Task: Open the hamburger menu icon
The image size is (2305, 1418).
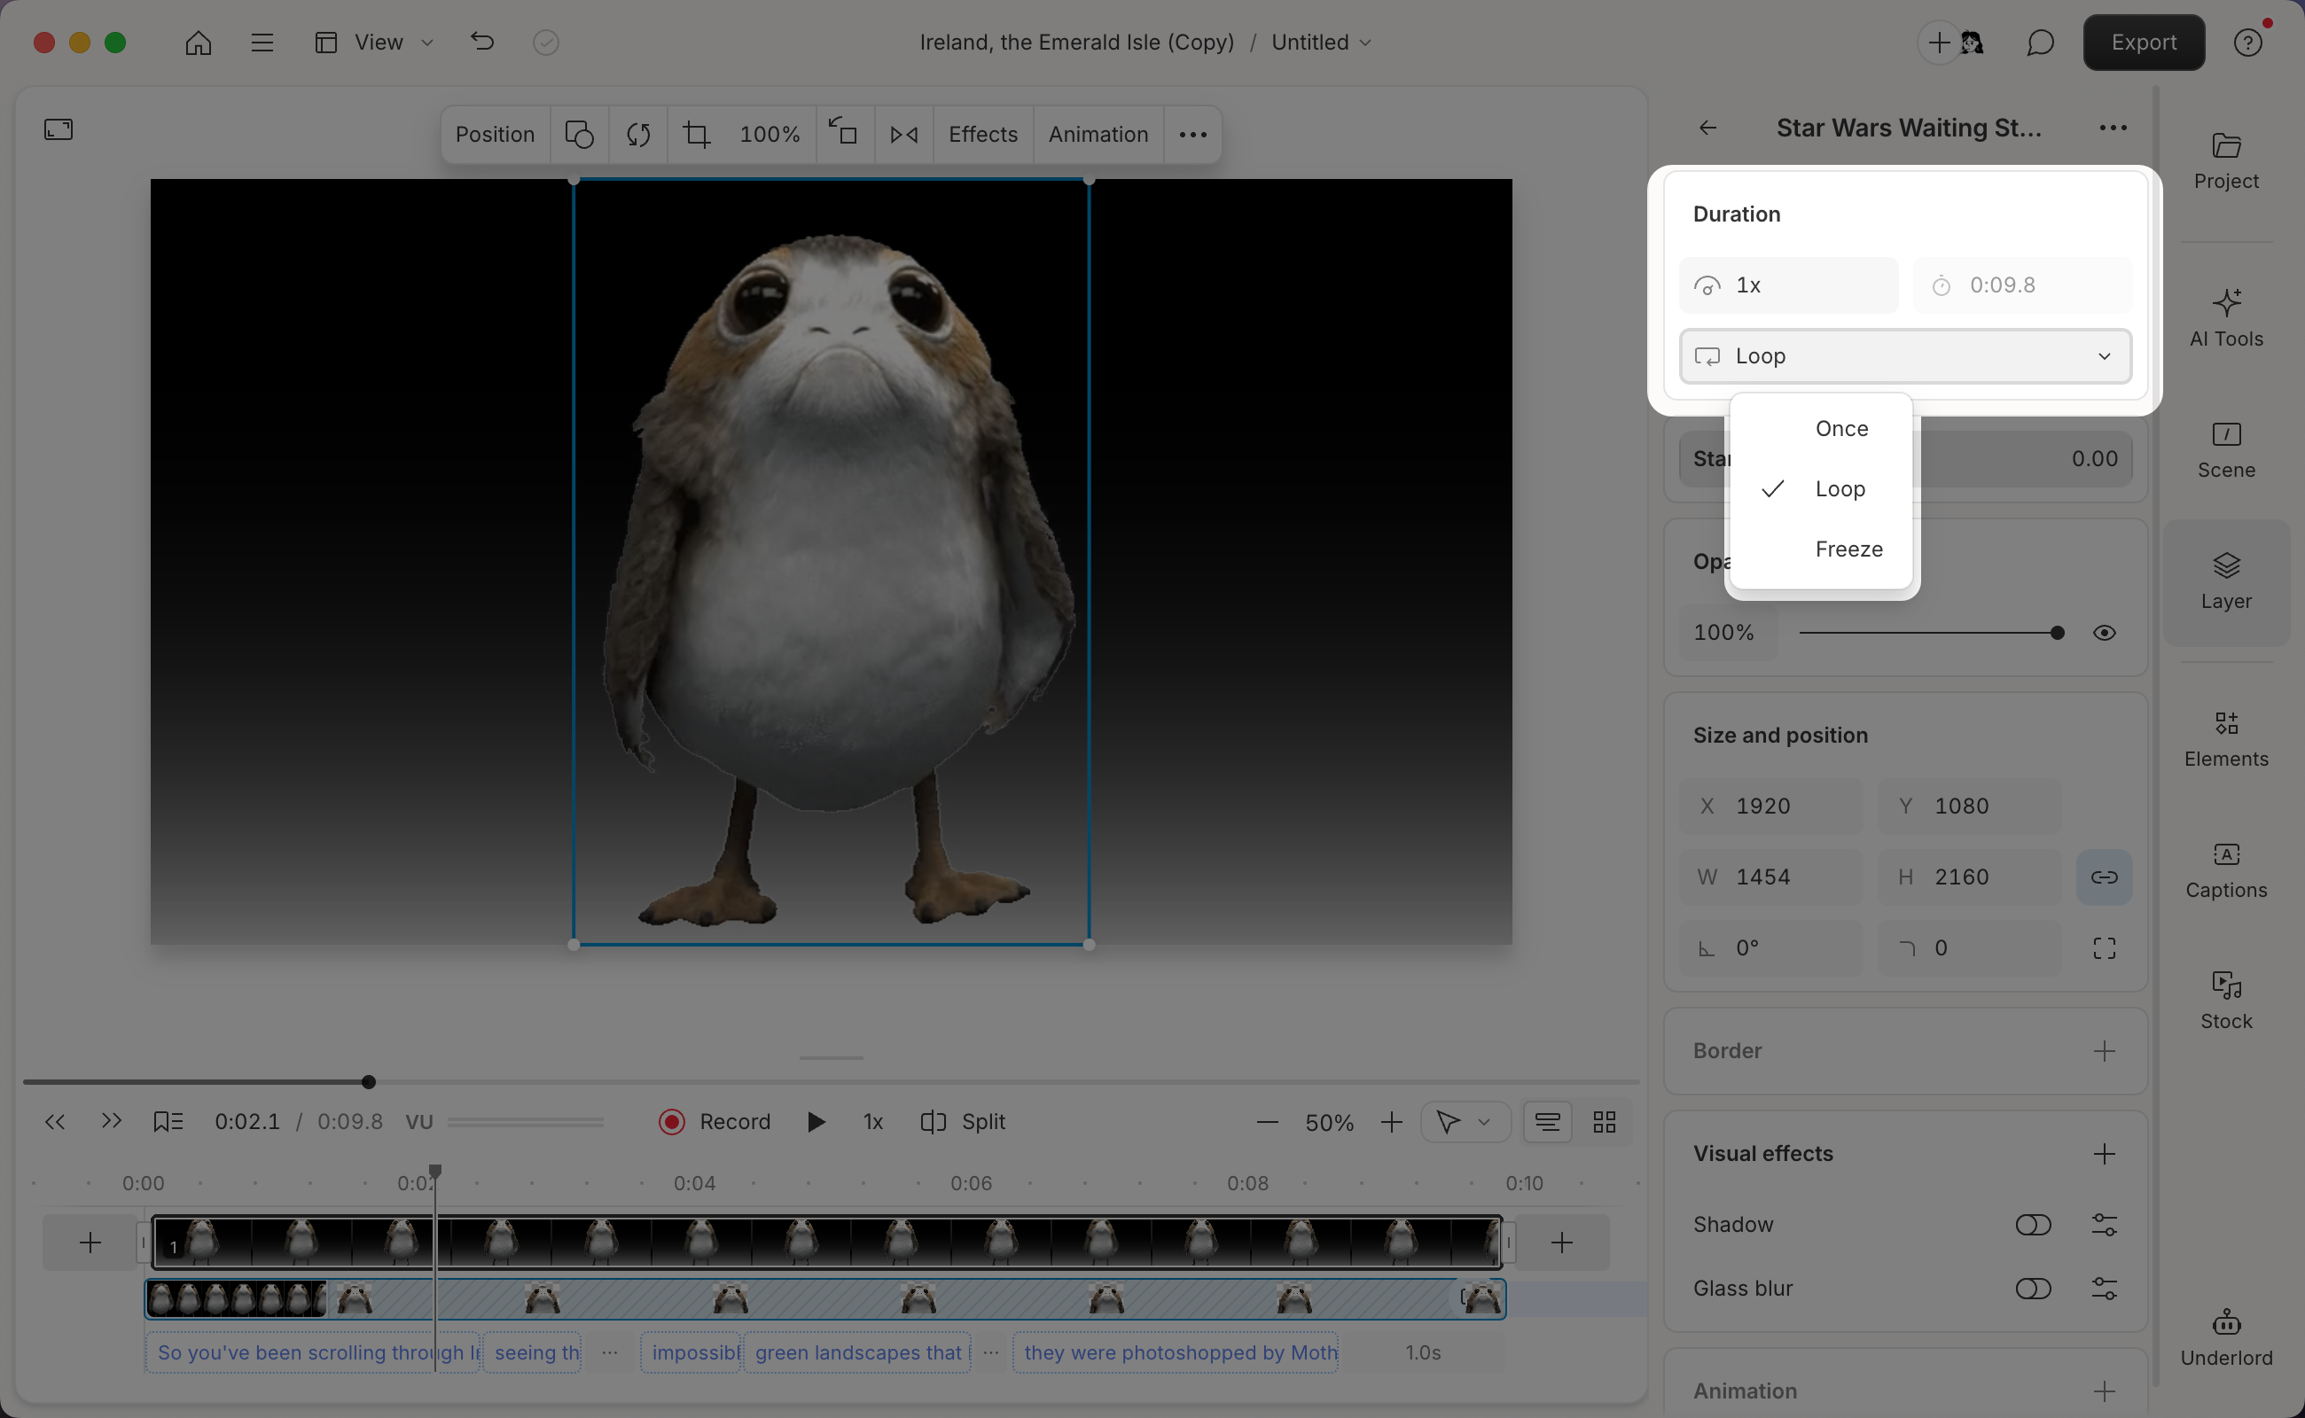Action: (x=262, y=43)
